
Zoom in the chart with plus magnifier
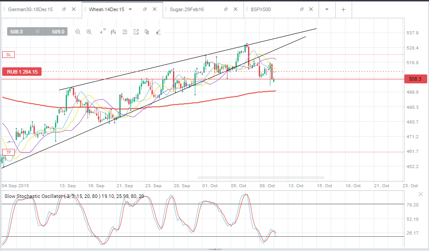tap(89, 32)
